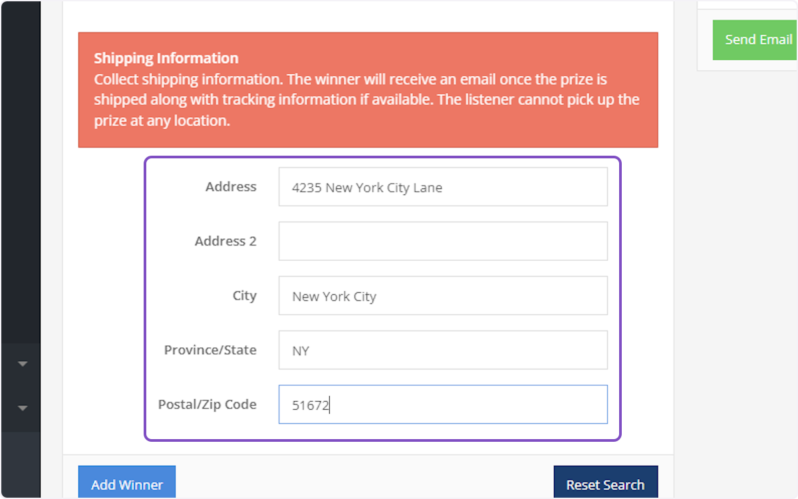Click the City label

point(244,296)
